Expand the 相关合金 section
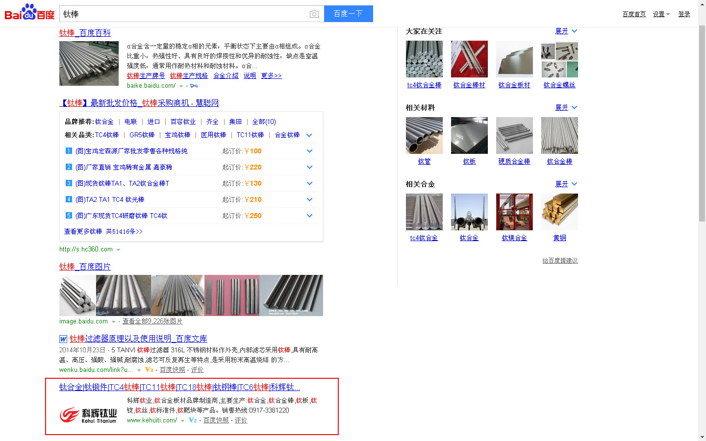This screenshot has height=441, width=706. pos(566,184)
